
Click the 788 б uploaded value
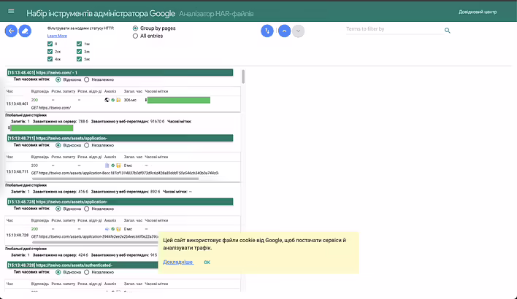click(x=83, y=122)
